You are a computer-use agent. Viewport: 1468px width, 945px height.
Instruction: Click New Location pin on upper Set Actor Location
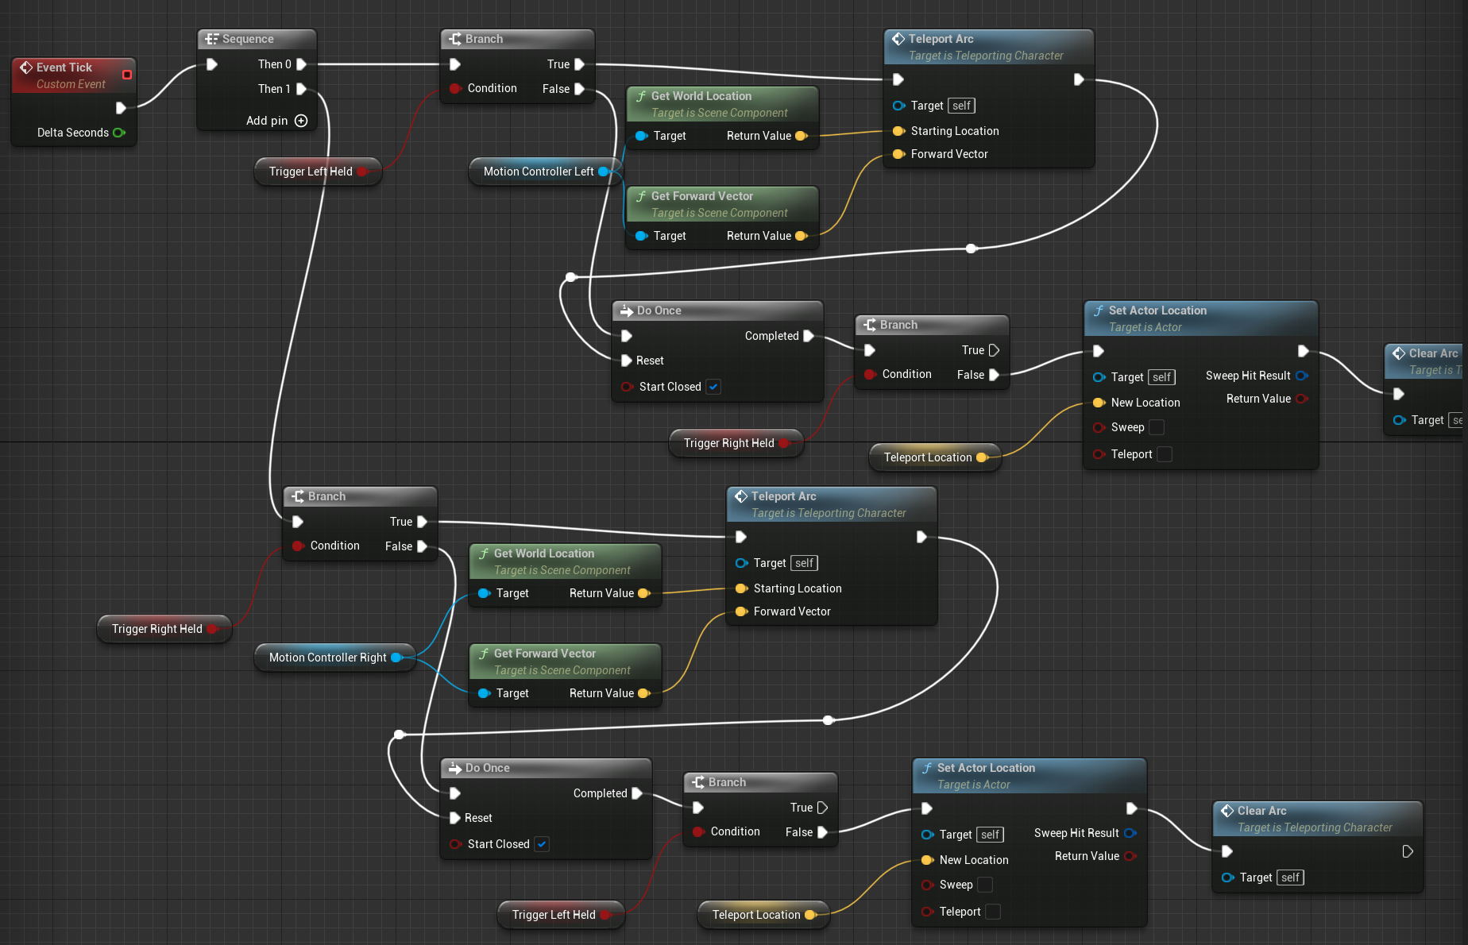pos(1099,403)
